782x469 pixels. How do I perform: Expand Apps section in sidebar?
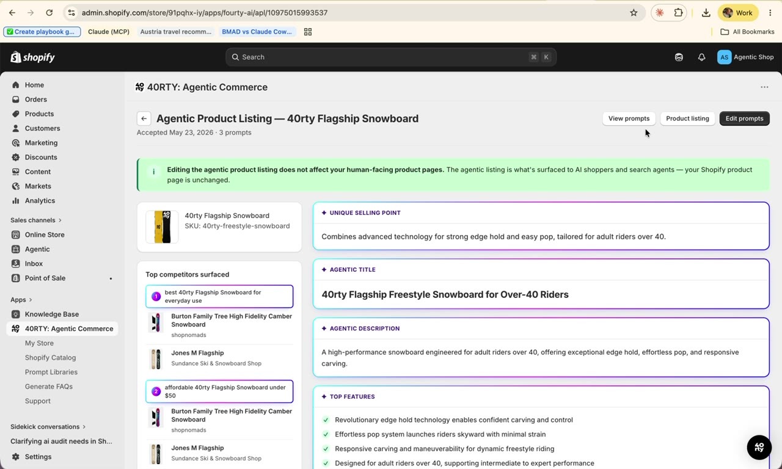(21, 300)
